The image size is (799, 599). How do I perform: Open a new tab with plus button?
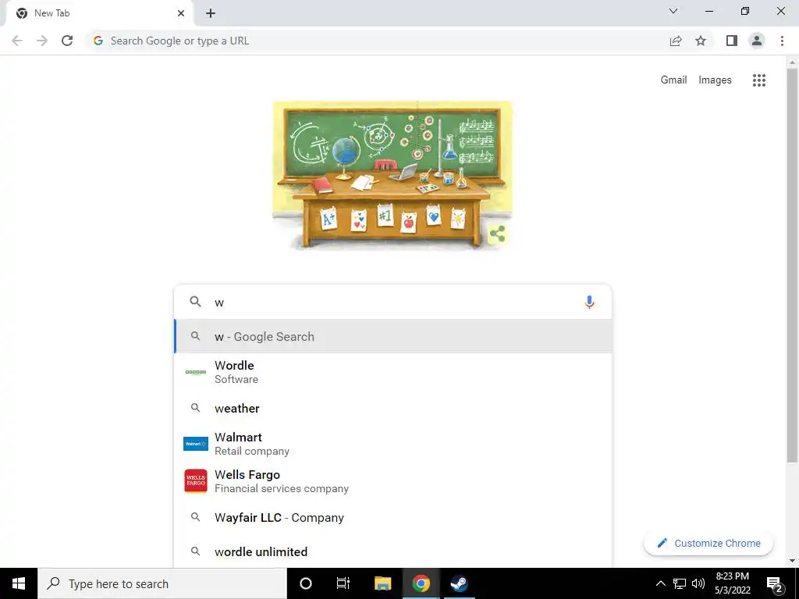coord(211,13)
